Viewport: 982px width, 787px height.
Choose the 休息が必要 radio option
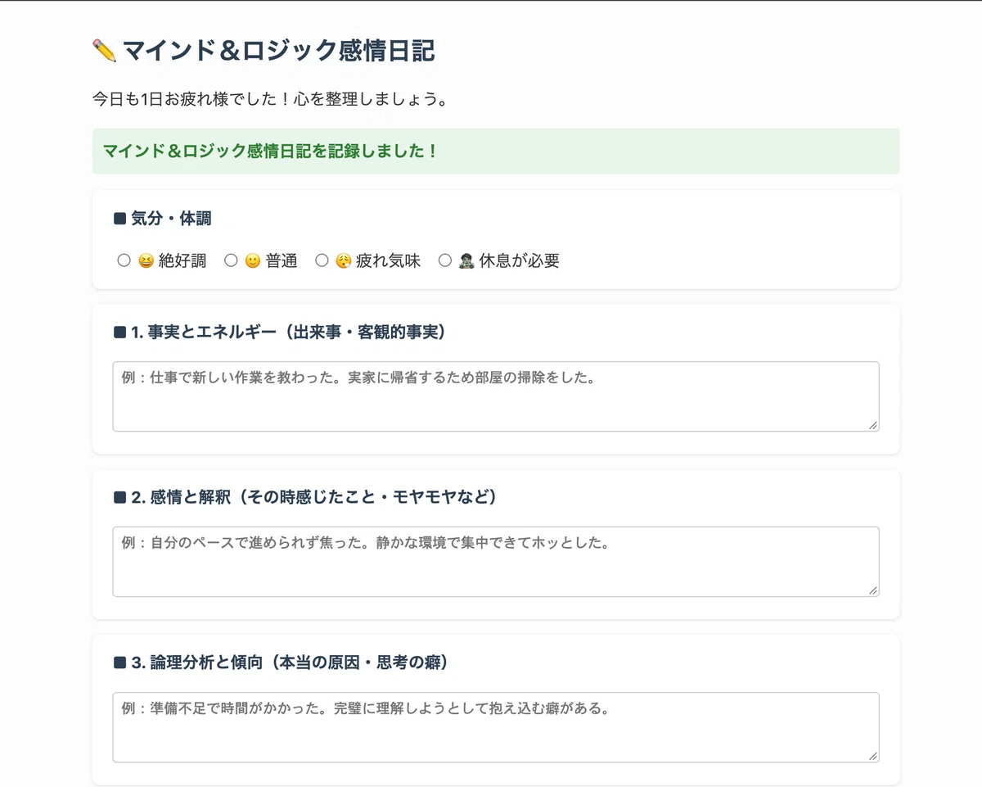[445, 260]
